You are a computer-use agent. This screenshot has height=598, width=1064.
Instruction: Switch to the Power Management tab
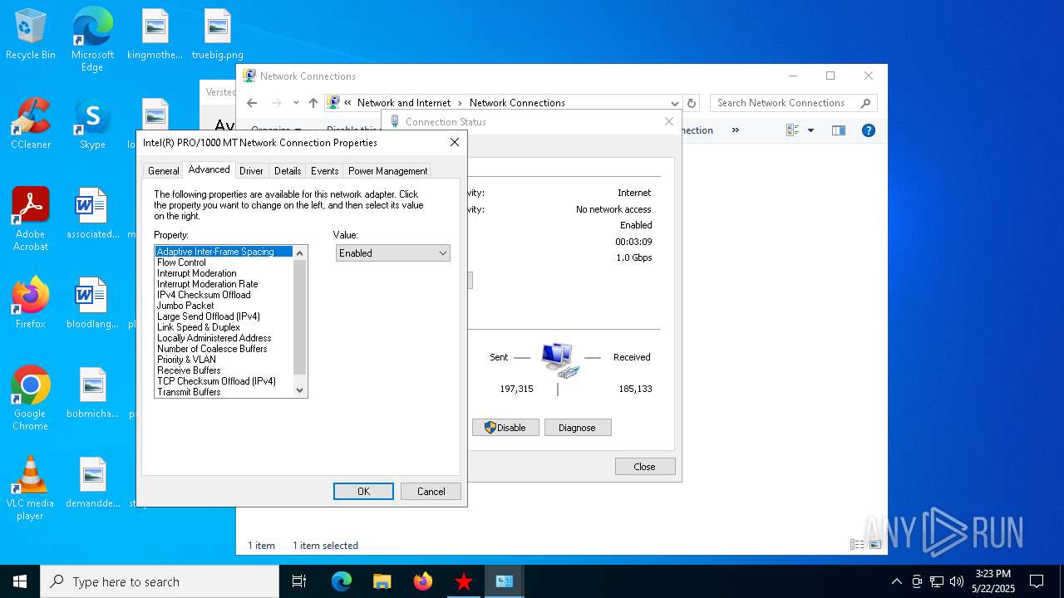coord(387,171)
